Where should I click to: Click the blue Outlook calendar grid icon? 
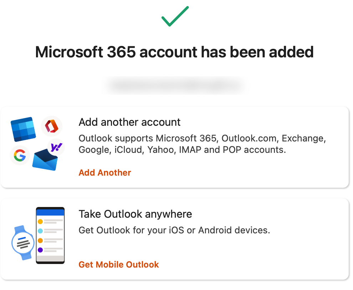pos(24,130)
